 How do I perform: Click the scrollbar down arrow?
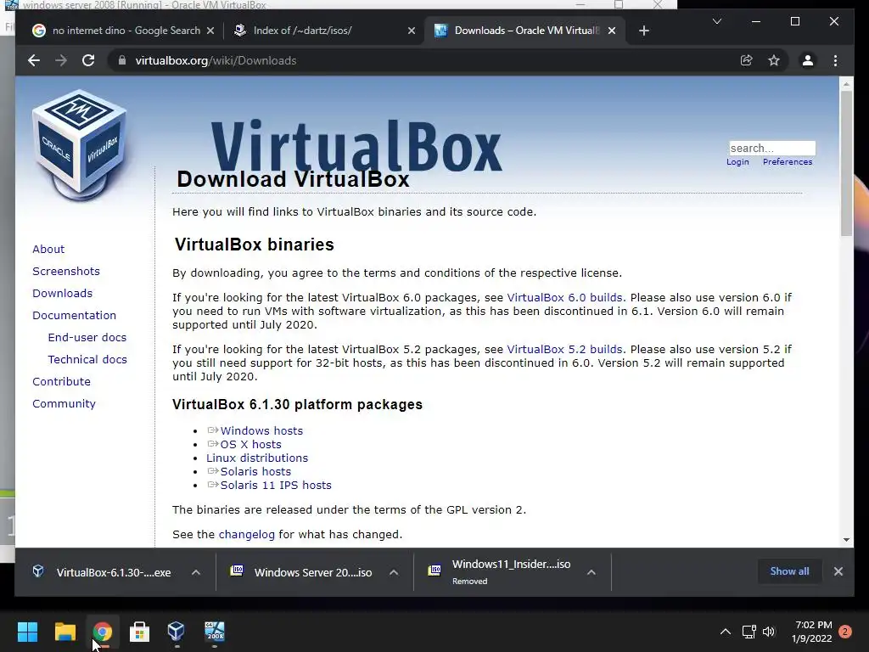(846, 539)
